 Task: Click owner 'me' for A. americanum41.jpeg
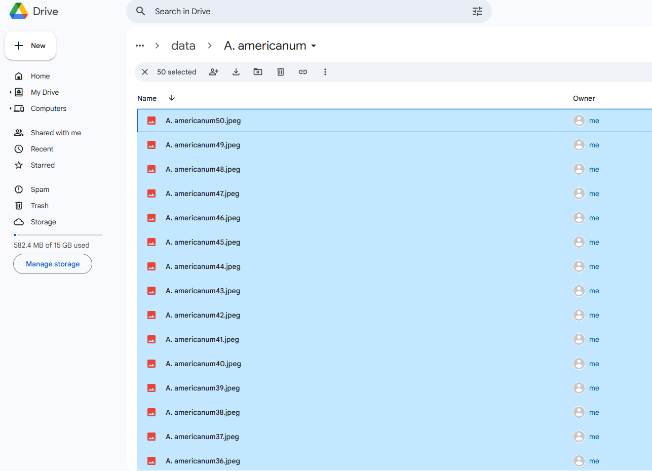[594, 339]
